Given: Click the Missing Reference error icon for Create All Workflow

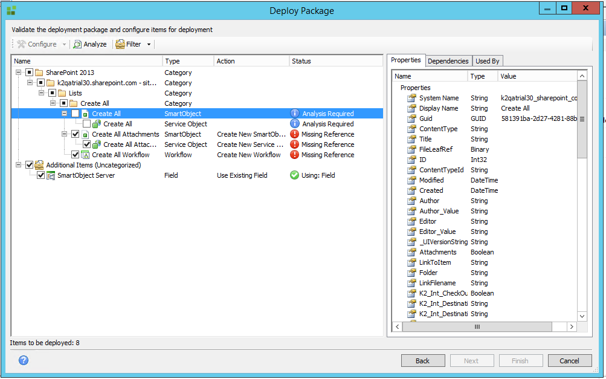Looking at the screenshot, I should (295, 155).
